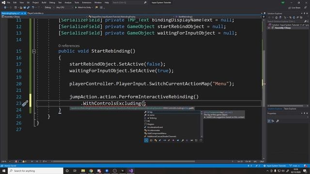The height and width of the screenshot is (174, 310).
Task: Toggle the second IntelliSense filter icon
Action: click(x=151, y=140)
